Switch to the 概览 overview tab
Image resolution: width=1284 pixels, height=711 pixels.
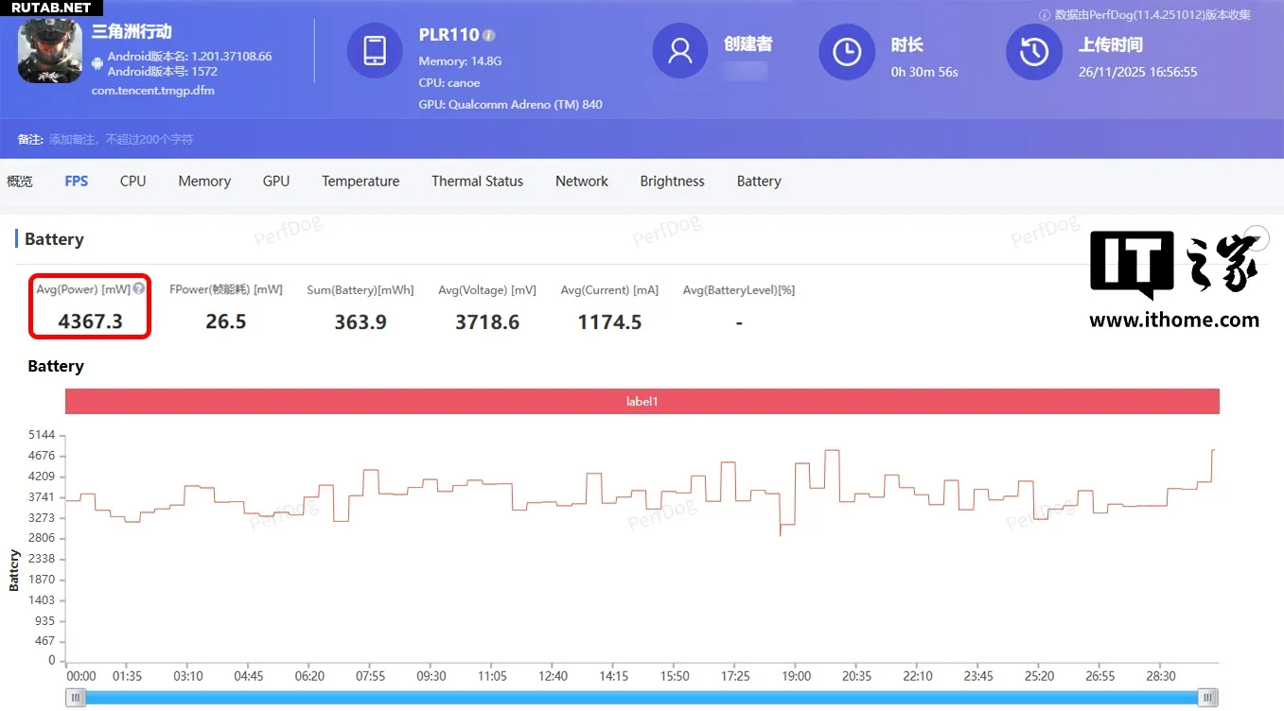tap(20, 182)
